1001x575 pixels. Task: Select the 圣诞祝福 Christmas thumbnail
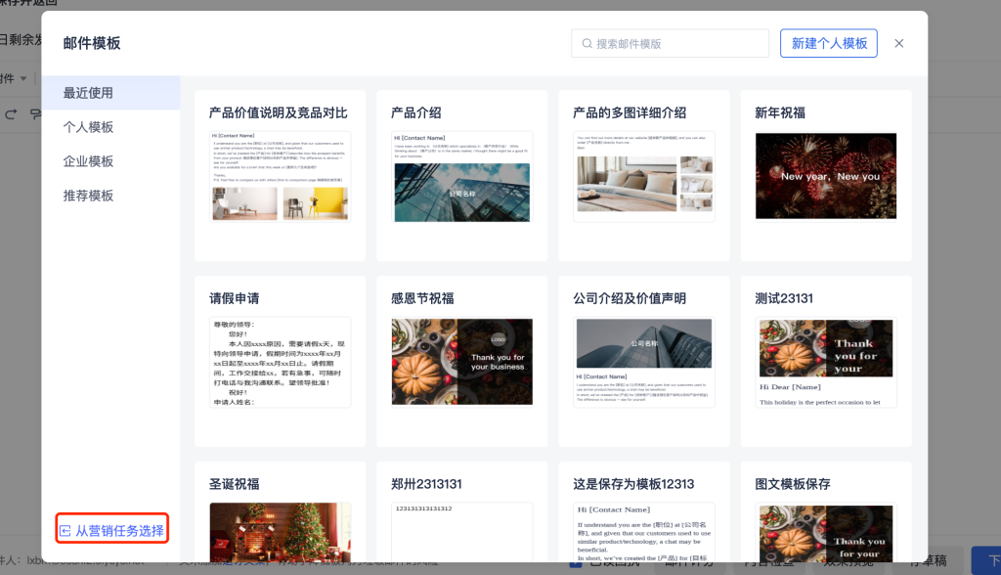(281, 532)
